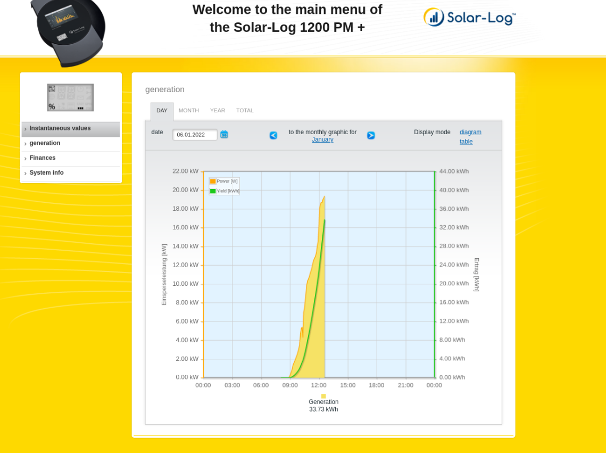Click the blue next-month arrow
This screenshot has height=453, width=606.
pos(371,135)
